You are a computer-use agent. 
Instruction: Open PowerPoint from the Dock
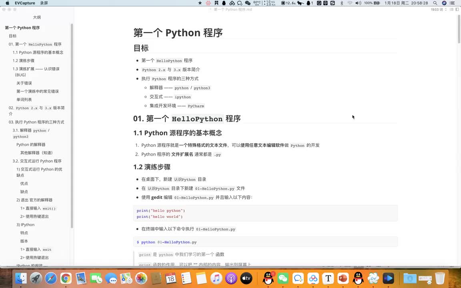(343, 278)
